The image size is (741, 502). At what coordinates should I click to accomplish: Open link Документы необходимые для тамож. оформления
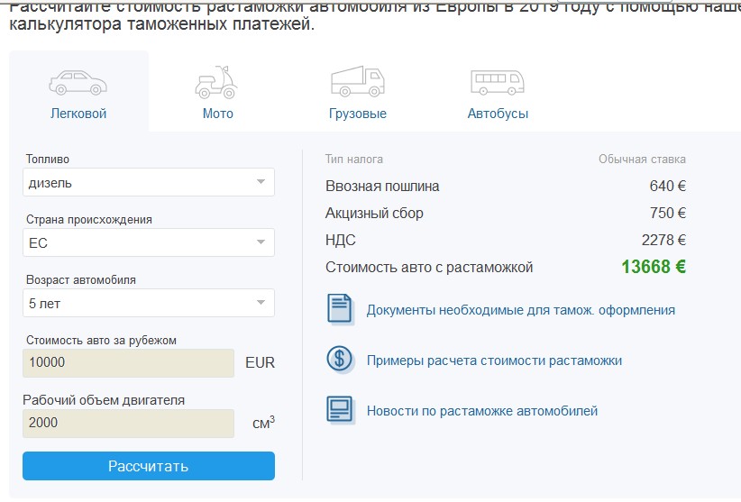tap(520, 310)
